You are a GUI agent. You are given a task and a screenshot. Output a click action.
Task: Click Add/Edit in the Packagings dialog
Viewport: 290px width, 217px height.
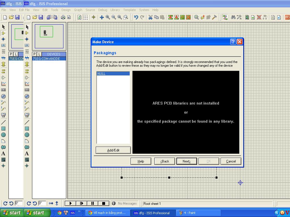coord(113,150)
